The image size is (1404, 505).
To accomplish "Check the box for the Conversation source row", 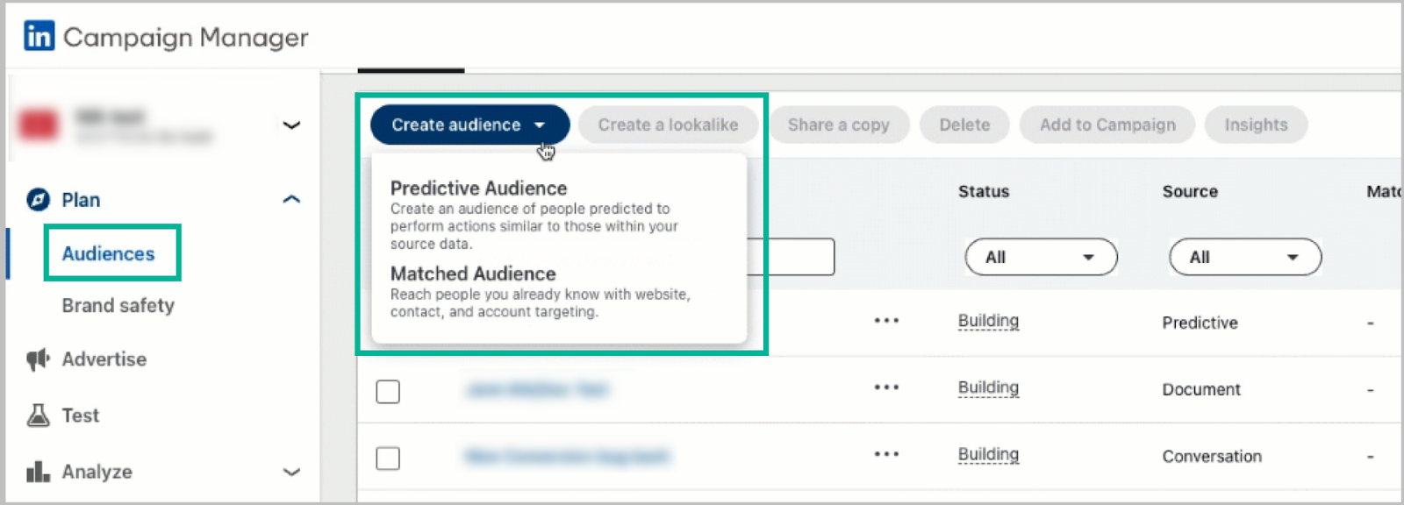I will tap(388, 458).
